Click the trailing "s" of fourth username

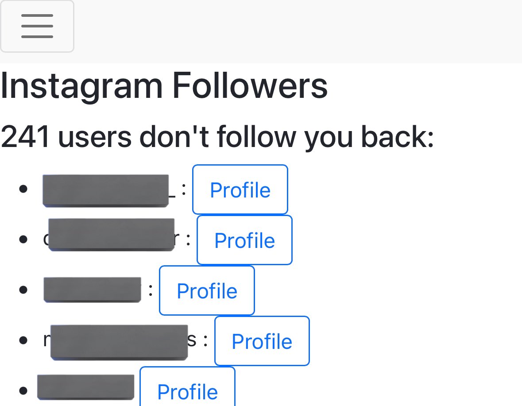[x=193, y=341]
